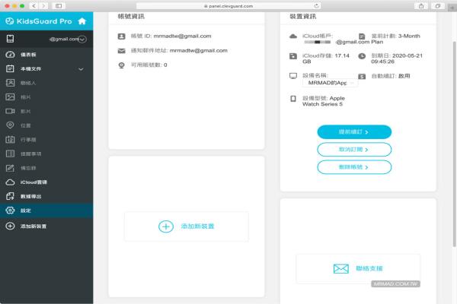457x304 pixels.
Task: Collapse the 本機文件 section chevron
Action: (x=81, y=69)
